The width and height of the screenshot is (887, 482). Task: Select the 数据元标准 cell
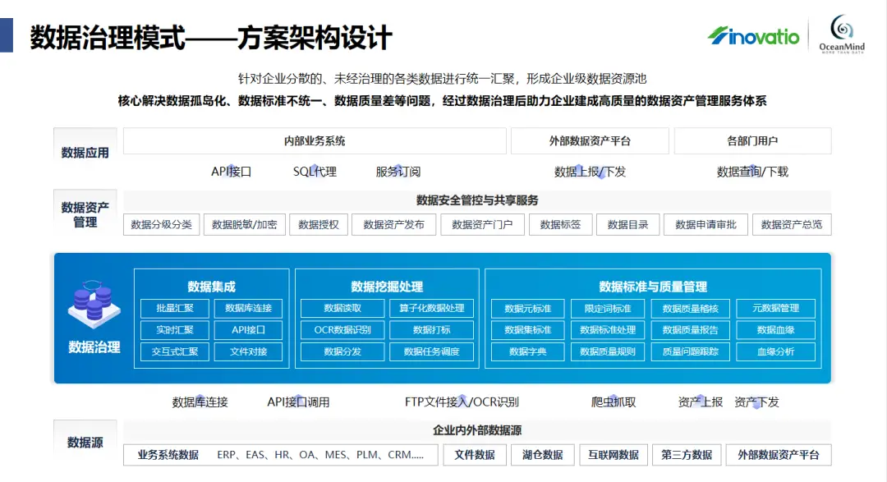[x=528, y=308]
